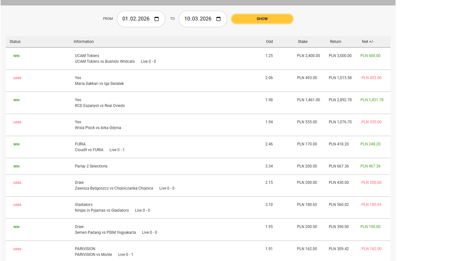Click the Information column header

pyautogui.click(x=83, y=42)
